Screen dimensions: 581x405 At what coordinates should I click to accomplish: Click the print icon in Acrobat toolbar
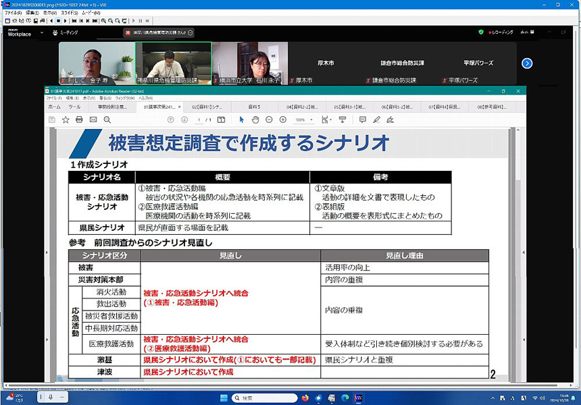point(79,119)
